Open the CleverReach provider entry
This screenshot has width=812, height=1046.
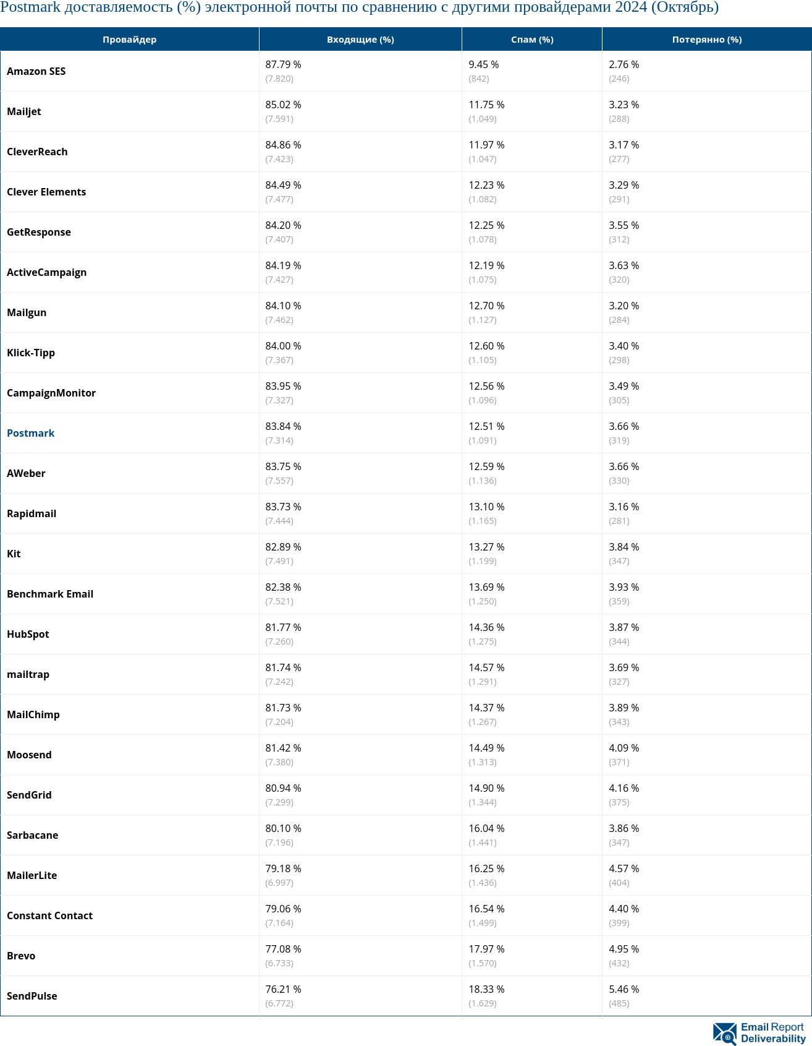tap(37, 152)
